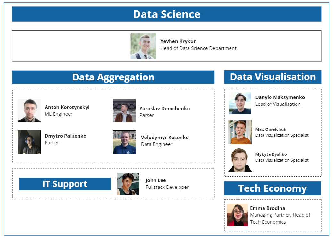This screenshot has width=334, height=242.
Task: Click the name Danylo Maksymenko
Action: point(280,97)
